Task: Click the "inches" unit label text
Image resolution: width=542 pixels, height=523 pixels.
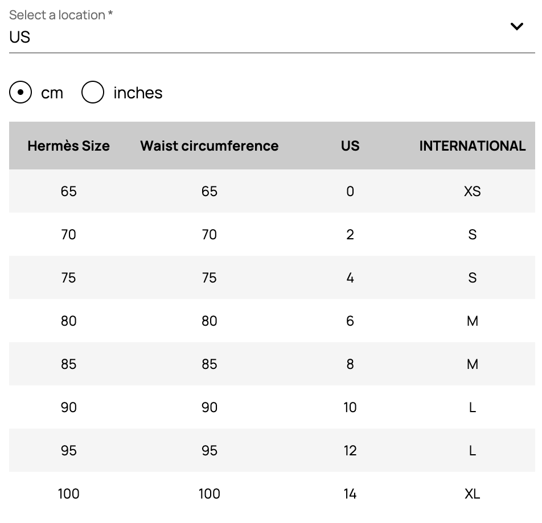Action: pyautogui.click(x=138, y=93)
